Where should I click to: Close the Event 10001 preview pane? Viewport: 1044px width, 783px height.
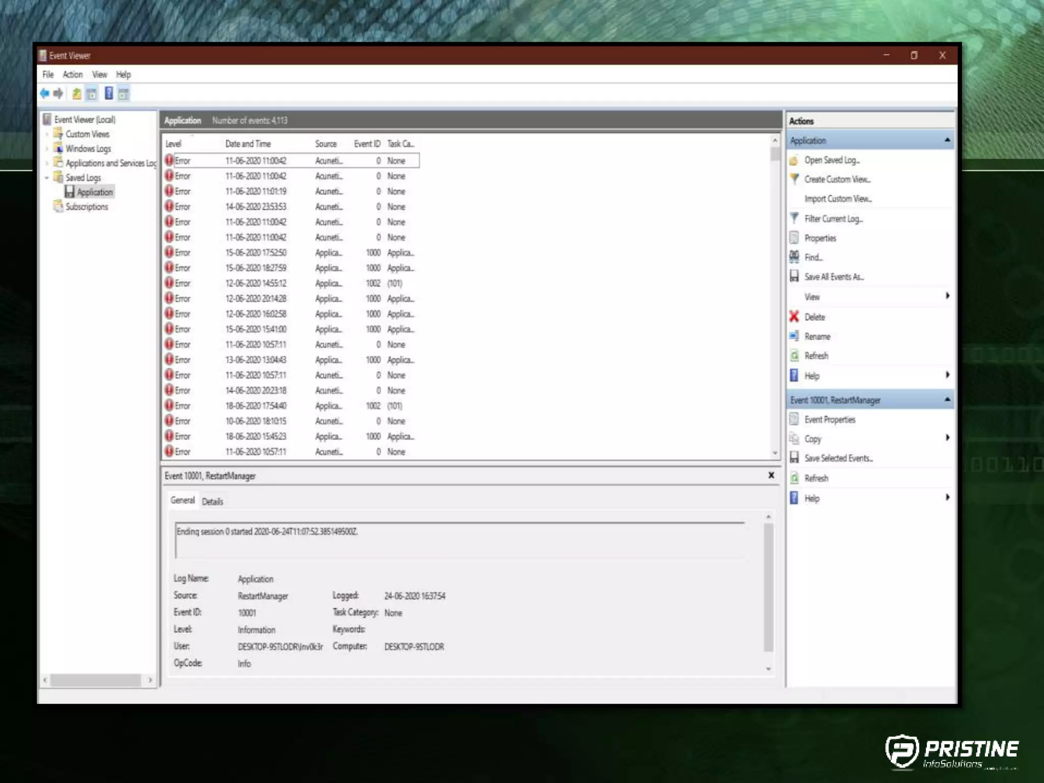(x=771, y=475)
